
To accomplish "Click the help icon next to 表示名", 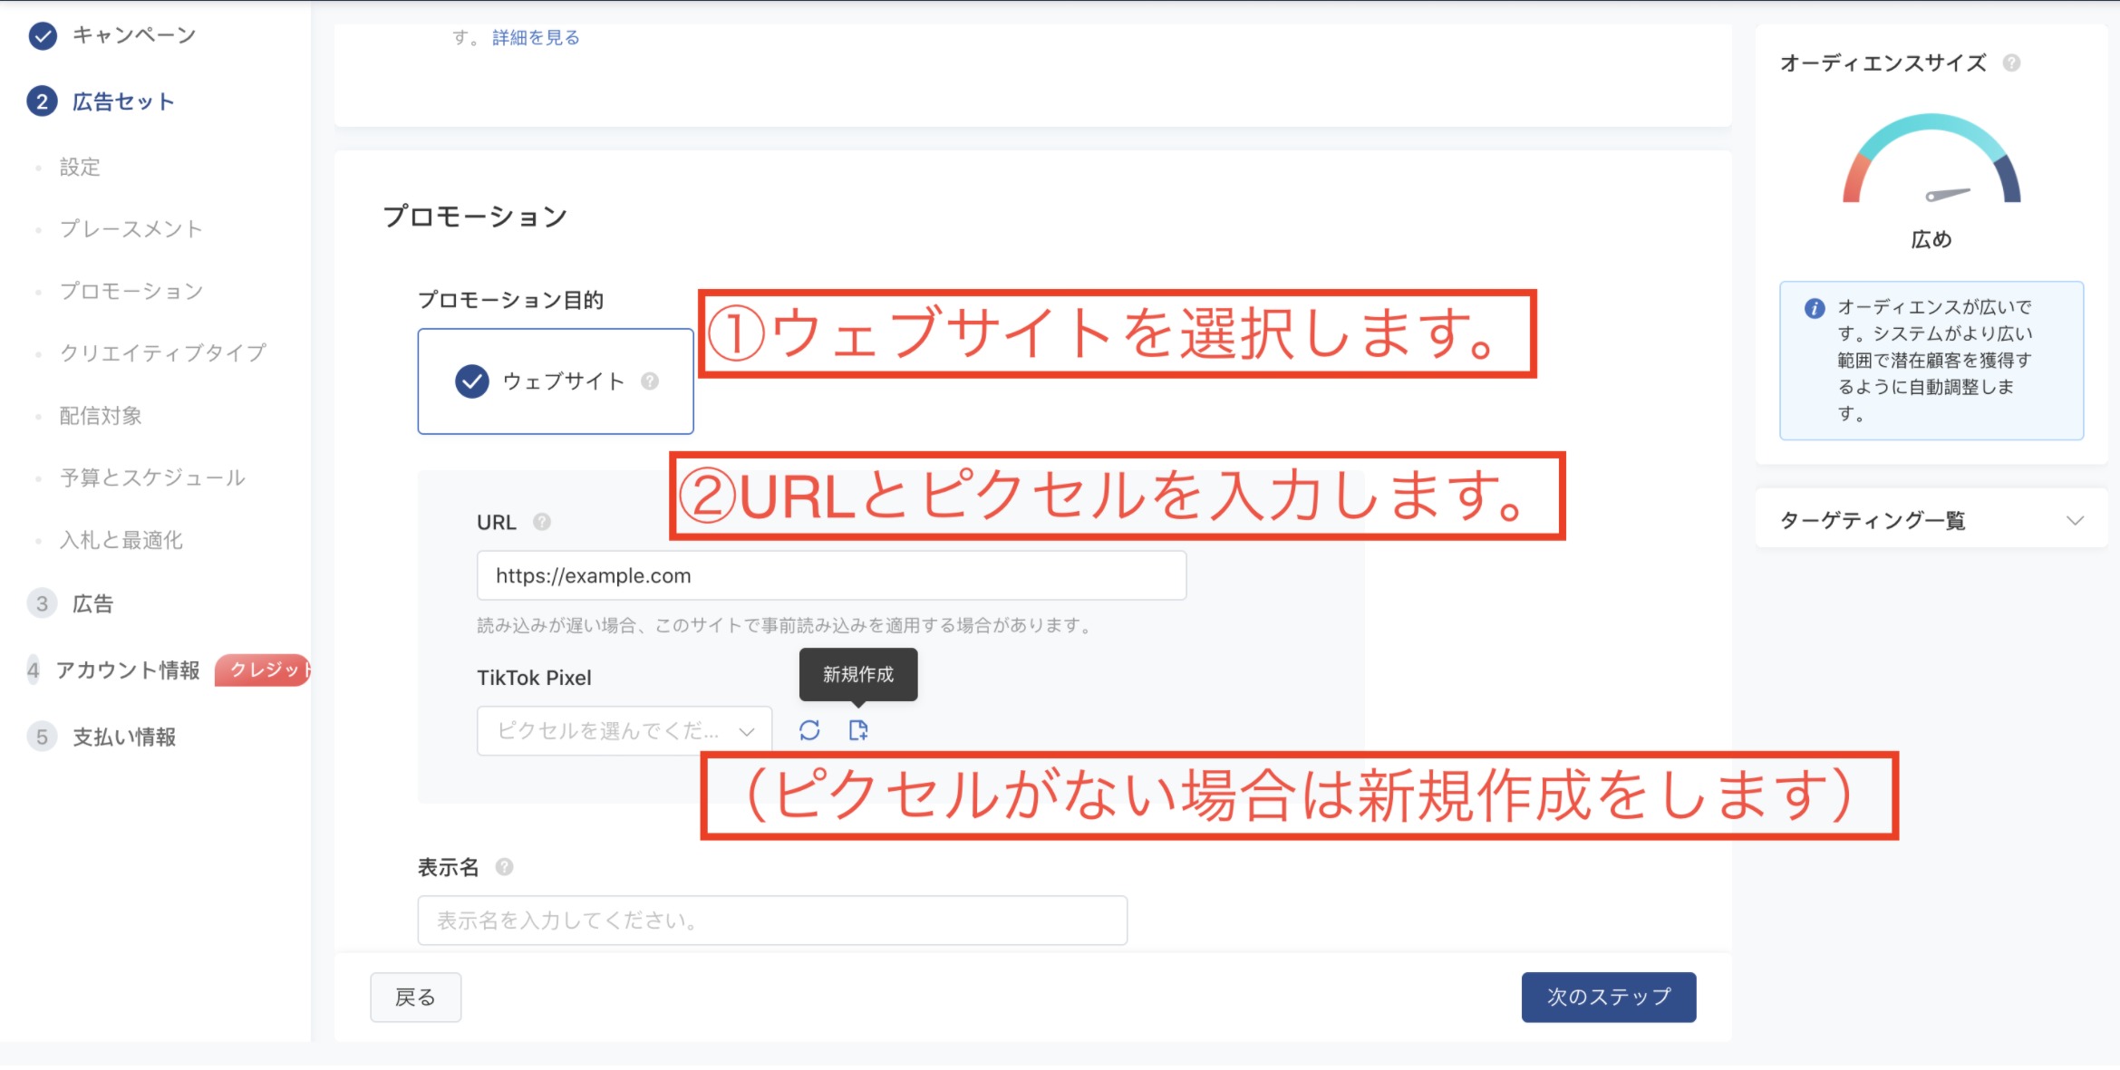I will 504,867.
